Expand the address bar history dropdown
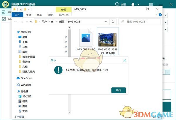 106,22
